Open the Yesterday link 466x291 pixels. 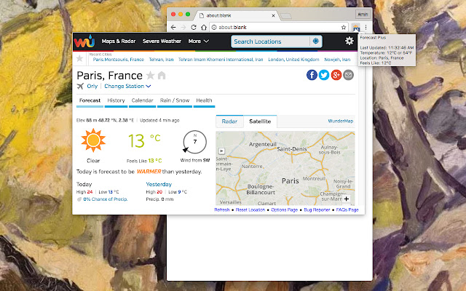[159, 184]
